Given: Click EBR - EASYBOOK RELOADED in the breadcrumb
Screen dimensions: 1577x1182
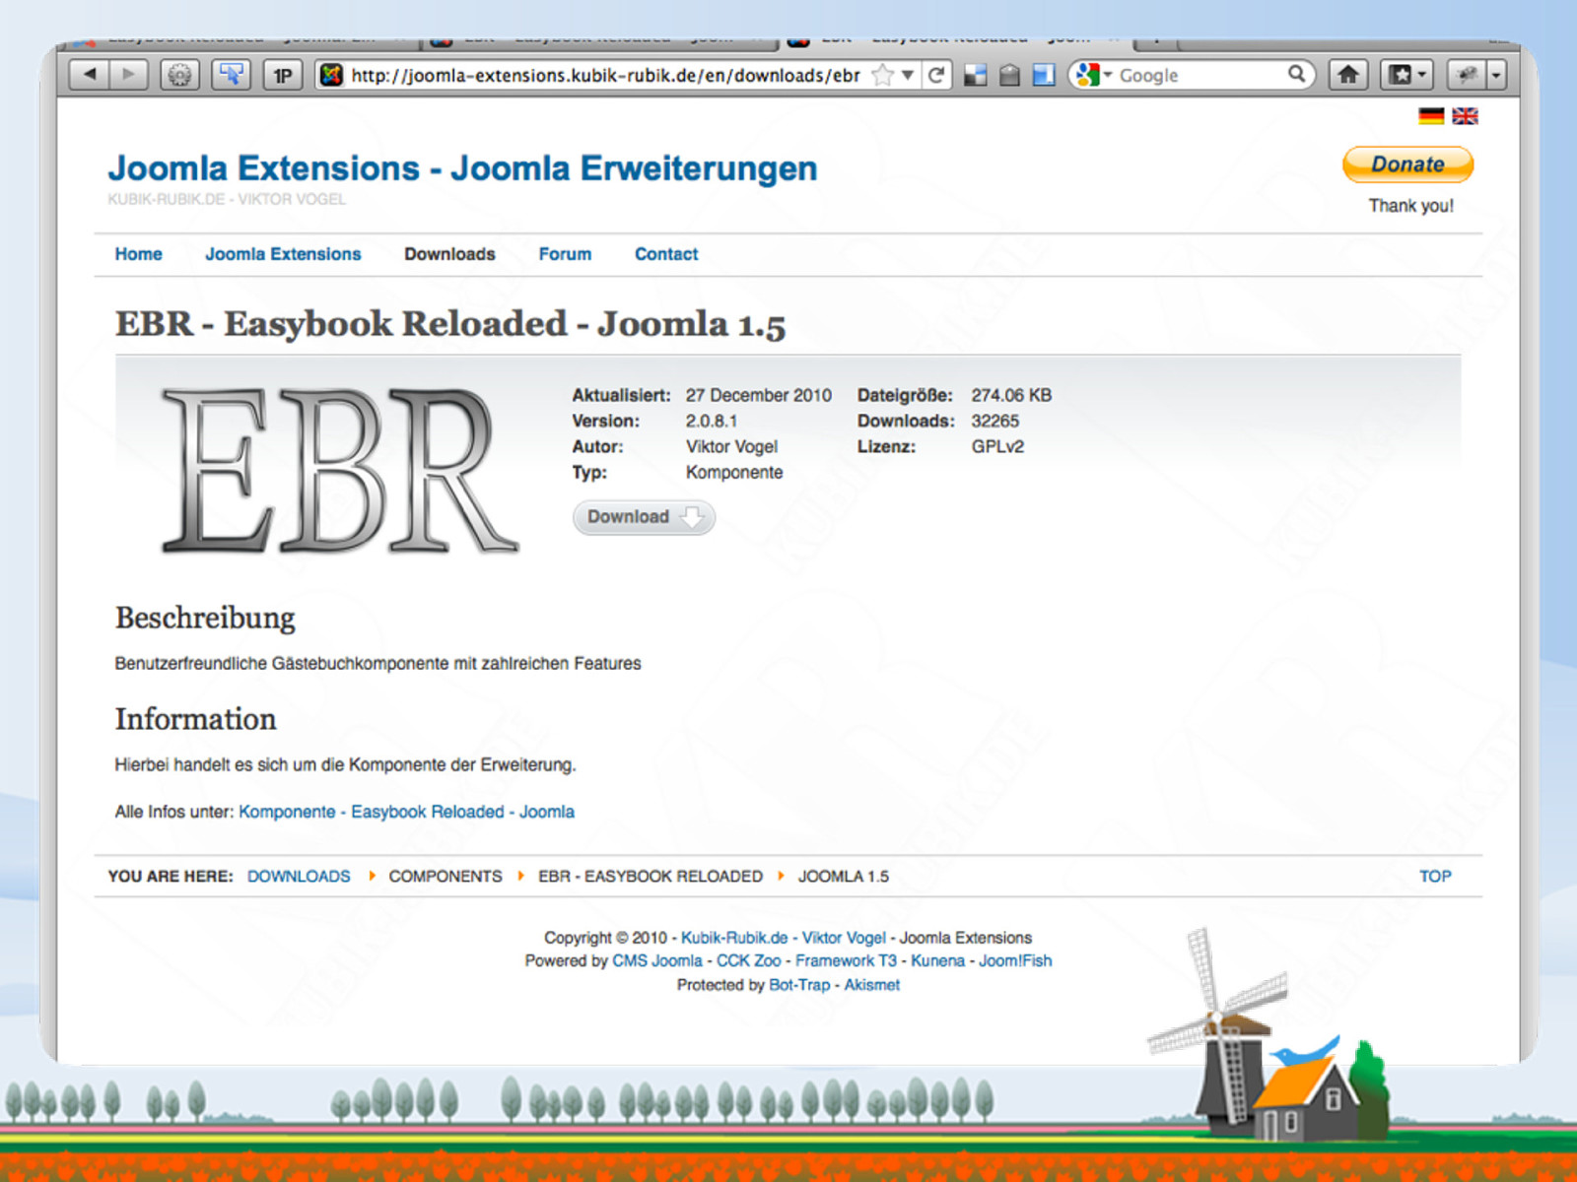Looking at the screenshot, I should coord(651,876).
